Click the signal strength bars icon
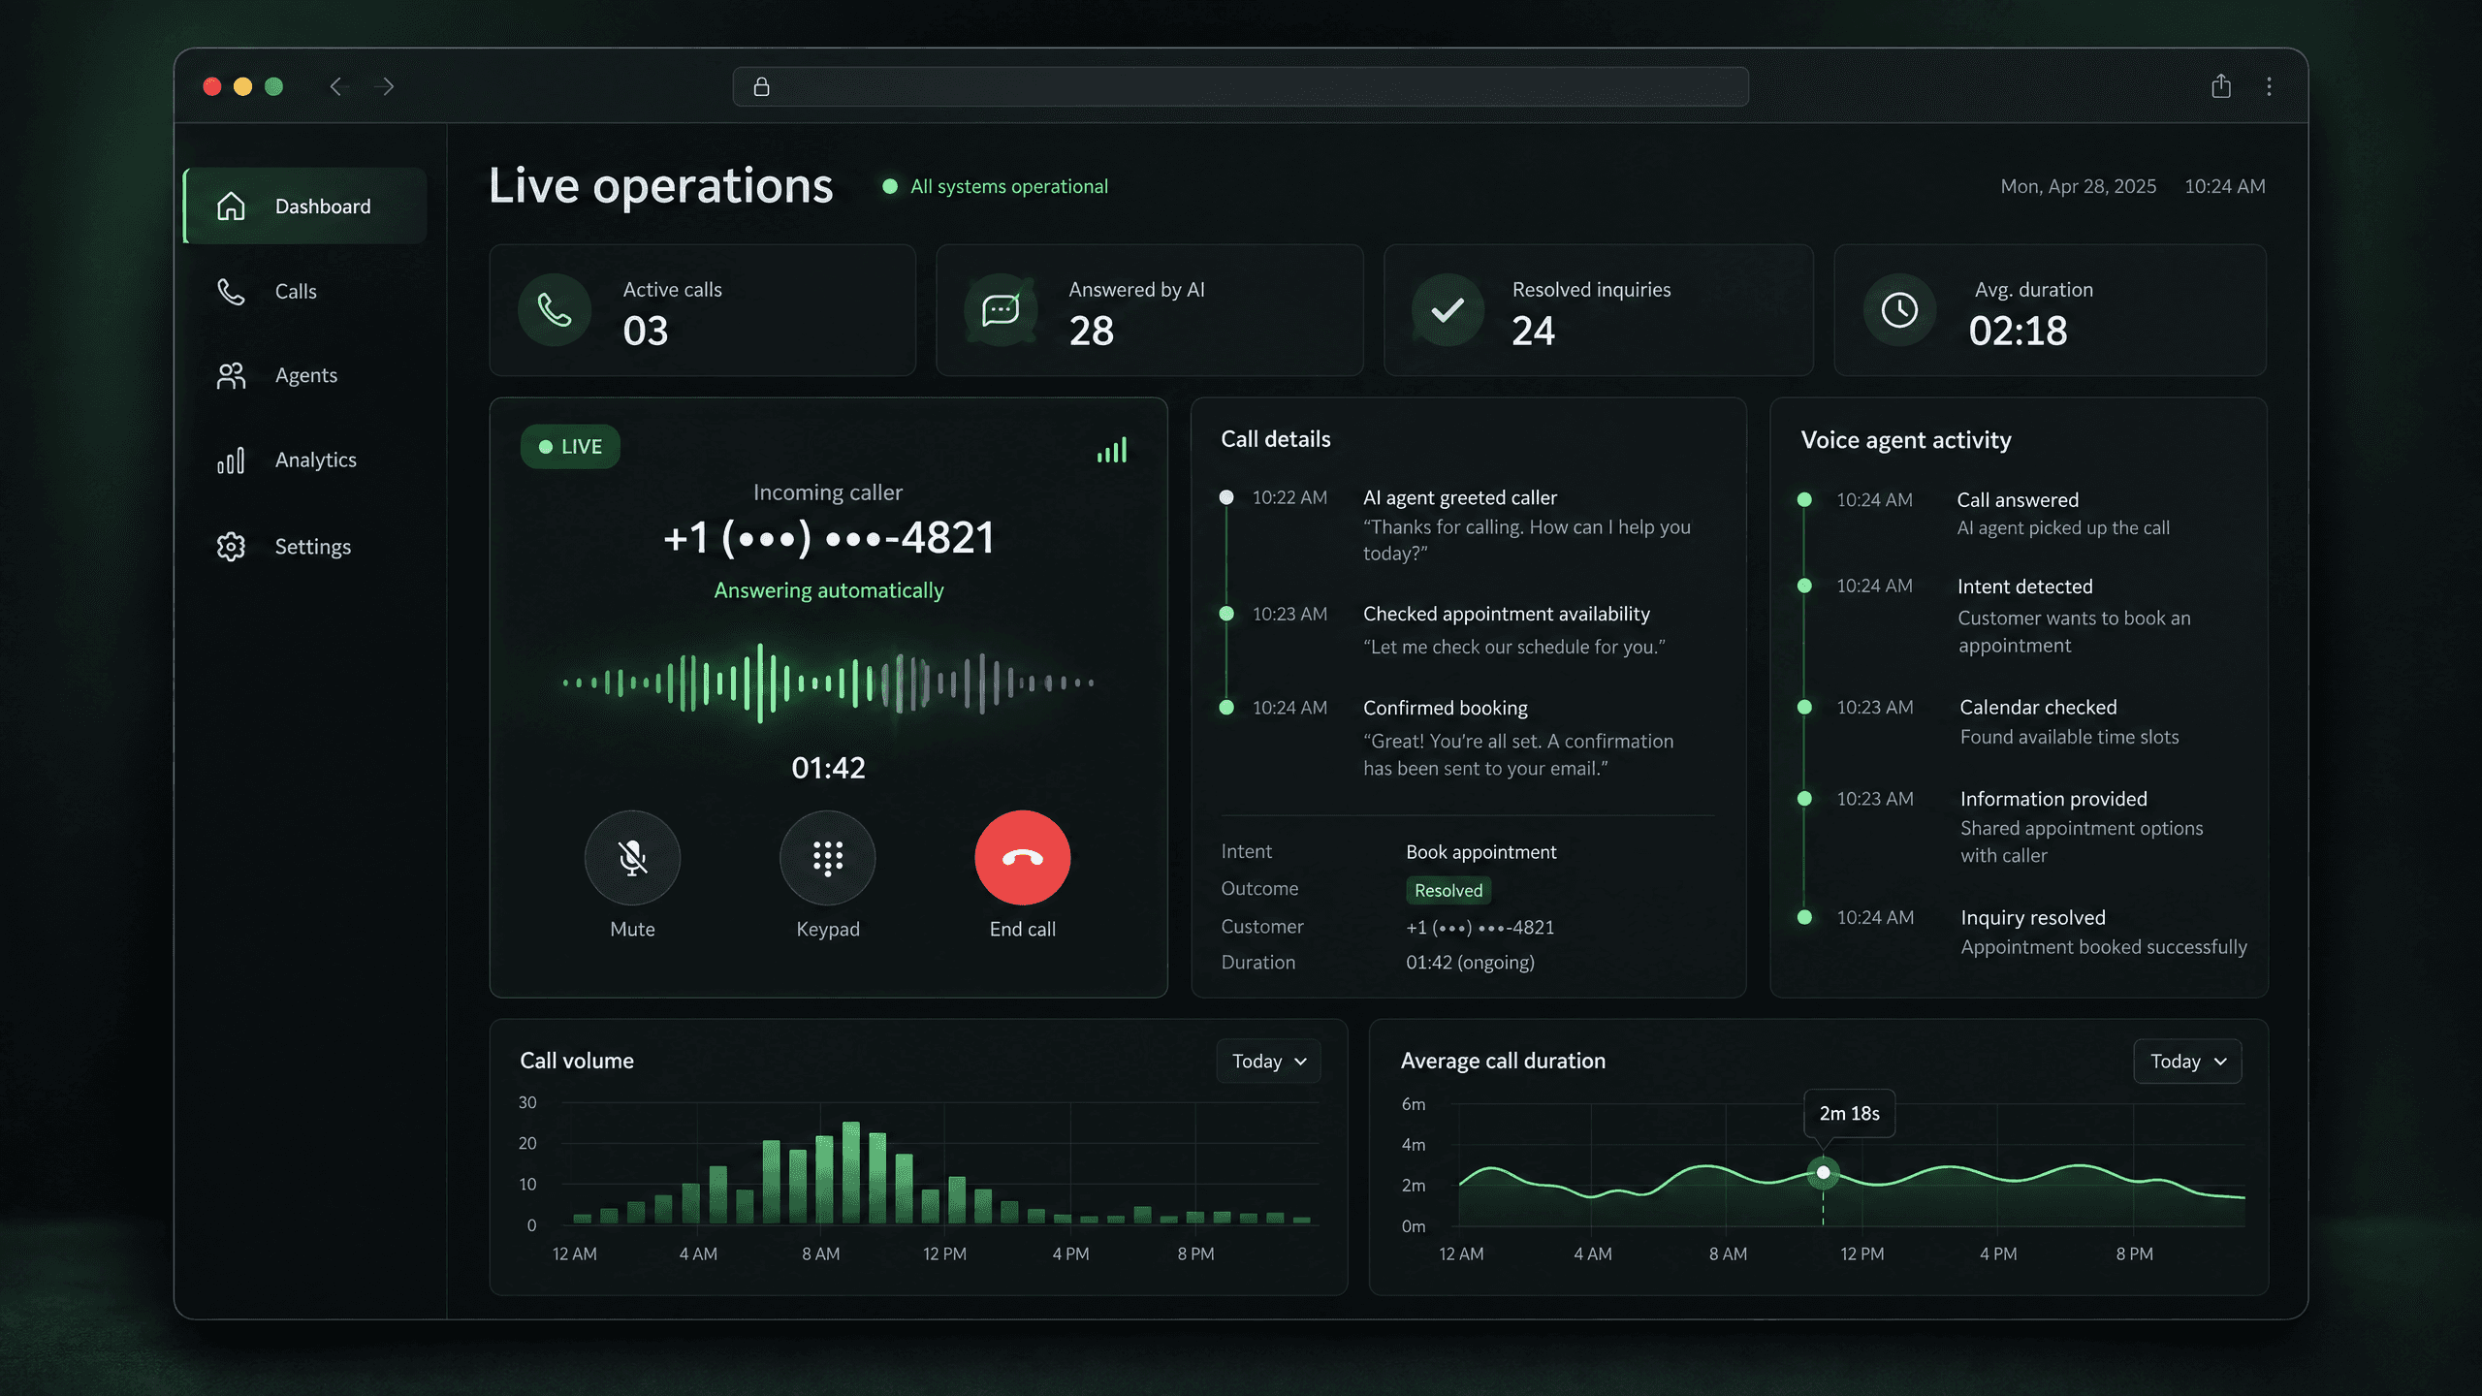 pyautogui.click(x=1112, y=450)
